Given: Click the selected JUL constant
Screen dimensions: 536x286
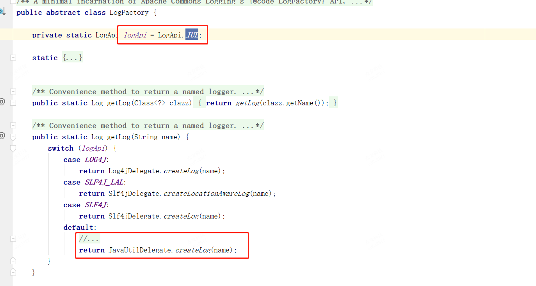Looking at the screenshot, I should click(x=192, y=35).
